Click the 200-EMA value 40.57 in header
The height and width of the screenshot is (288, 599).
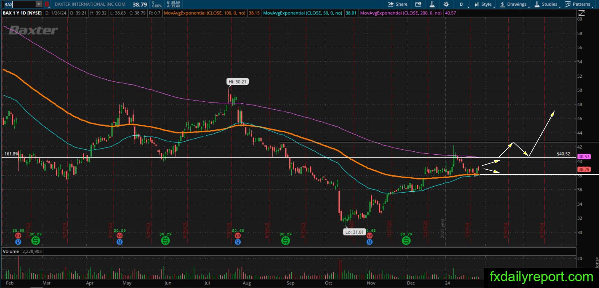coord(450,13)
